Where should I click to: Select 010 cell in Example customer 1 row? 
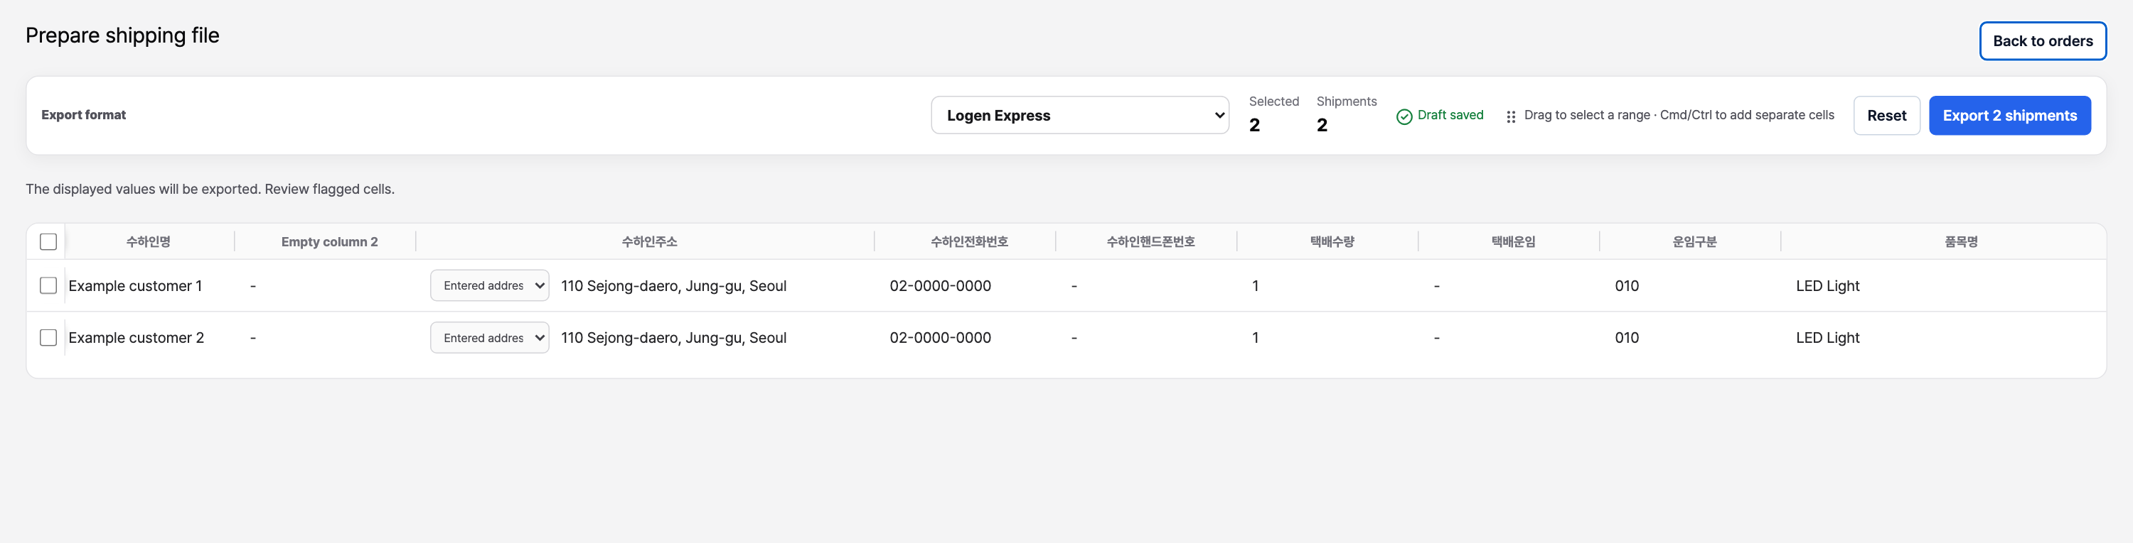point(1690,285)
